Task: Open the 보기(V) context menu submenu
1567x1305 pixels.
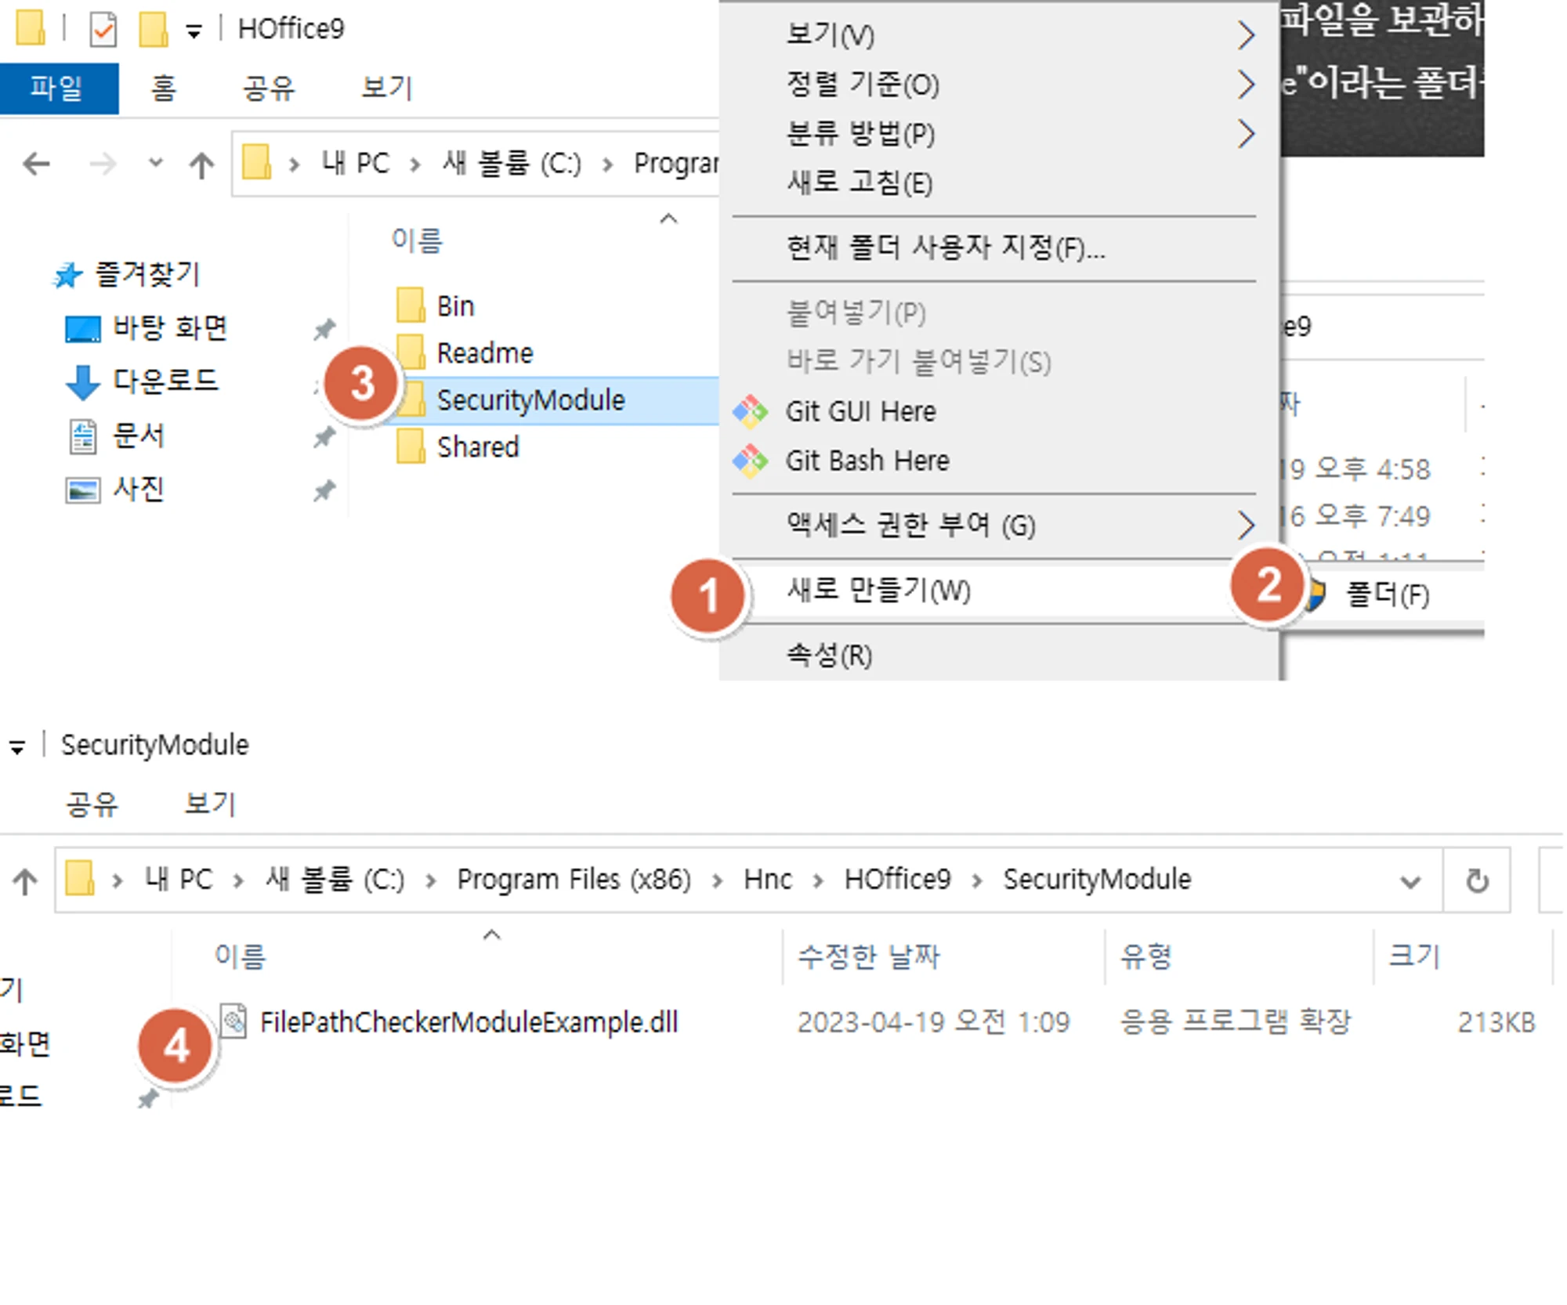Action: 999,34
